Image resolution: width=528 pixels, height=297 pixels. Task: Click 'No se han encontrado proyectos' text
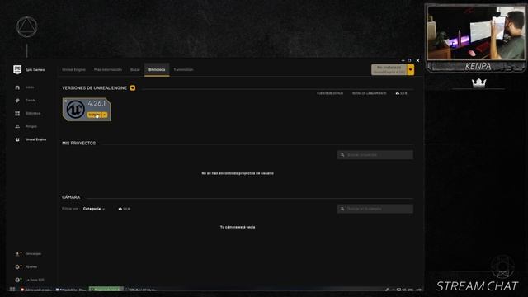(238, 173)
